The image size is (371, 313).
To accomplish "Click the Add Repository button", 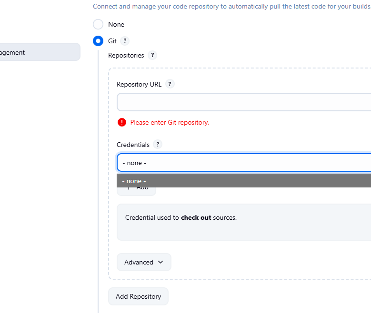I will click(x=138, y=296).
